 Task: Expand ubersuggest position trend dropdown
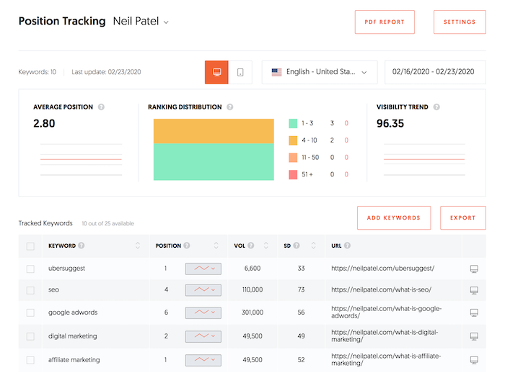click(203, 269)
